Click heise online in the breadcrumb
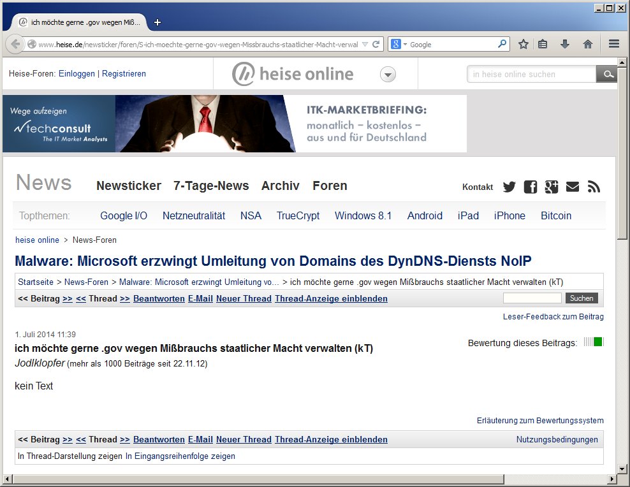630x487 pixels. (x=37, y=240)
